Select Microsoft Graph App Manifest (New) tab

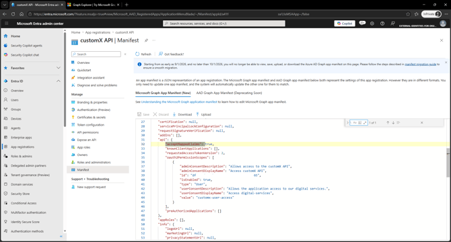(x=163, y=93)
